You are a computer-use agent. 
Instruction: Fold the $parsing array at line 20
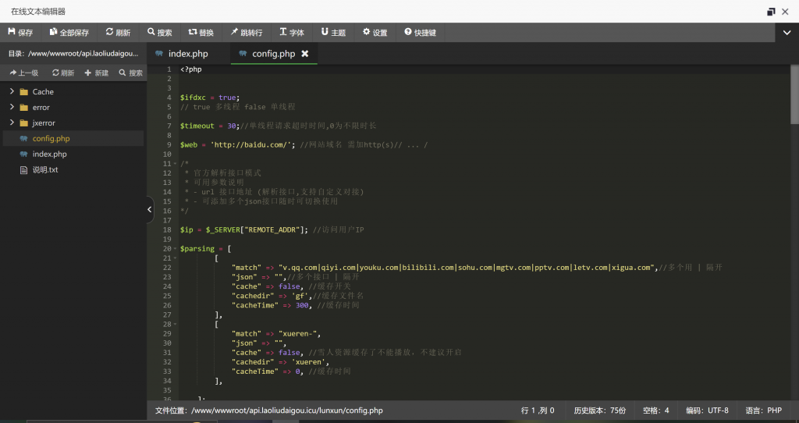tap(175, 249)
